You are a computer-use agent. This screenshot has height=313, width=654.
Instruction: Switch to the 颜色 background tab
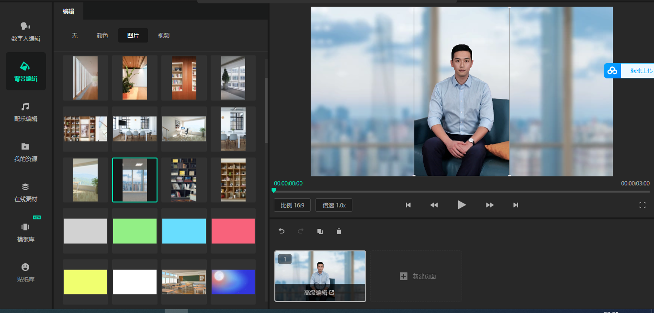click(x=102, y=35)
